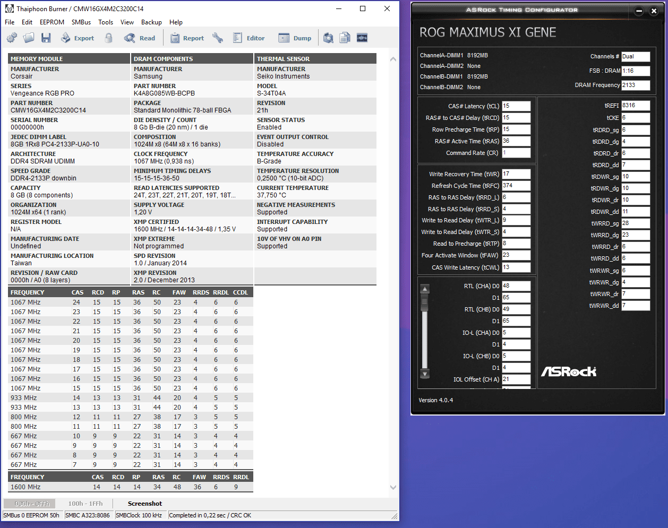The width and height of the screenshot is (668, 528).
Task: Click the padlock icon in toolbar
Action: [x=109, y=38]
